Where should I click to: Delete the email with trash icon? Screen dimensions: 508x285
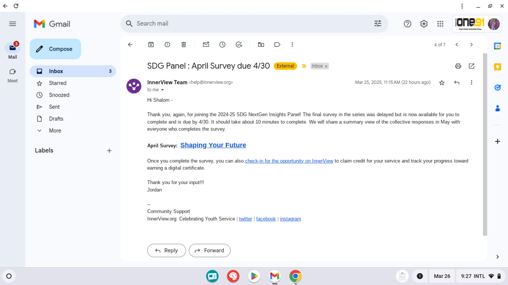click(x=183, y=45)
